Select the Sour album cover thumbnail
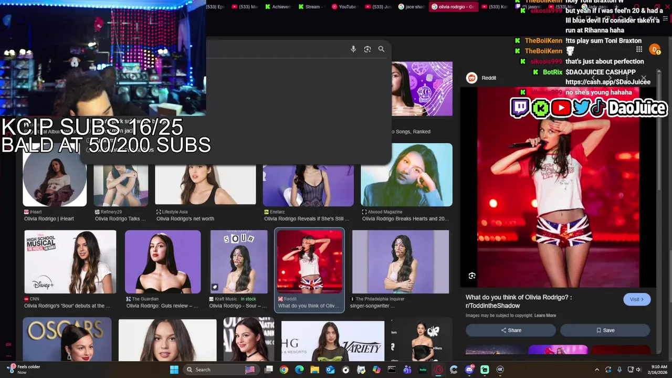The height and width of the screenshot is (378, 672). [239, 261]
